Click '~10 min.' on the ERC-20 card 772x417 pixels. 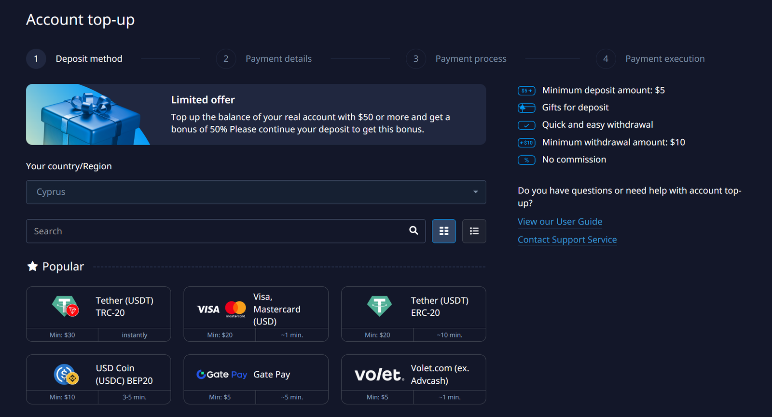[450, 335]
